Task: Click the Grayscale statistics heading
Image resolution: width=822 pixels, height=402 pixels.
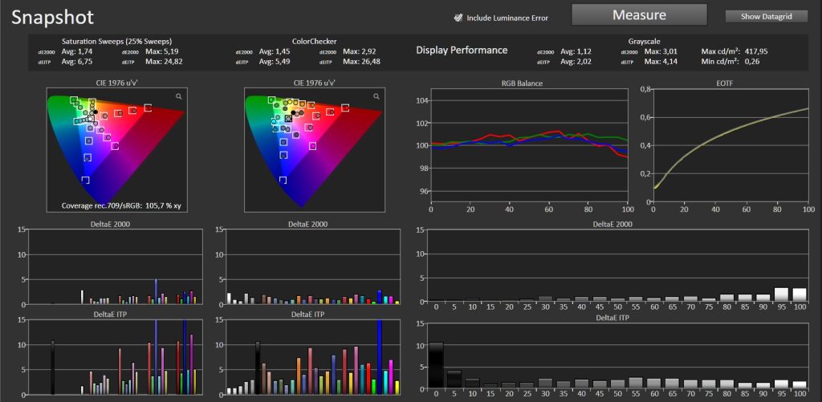Action: pos(644,41)
